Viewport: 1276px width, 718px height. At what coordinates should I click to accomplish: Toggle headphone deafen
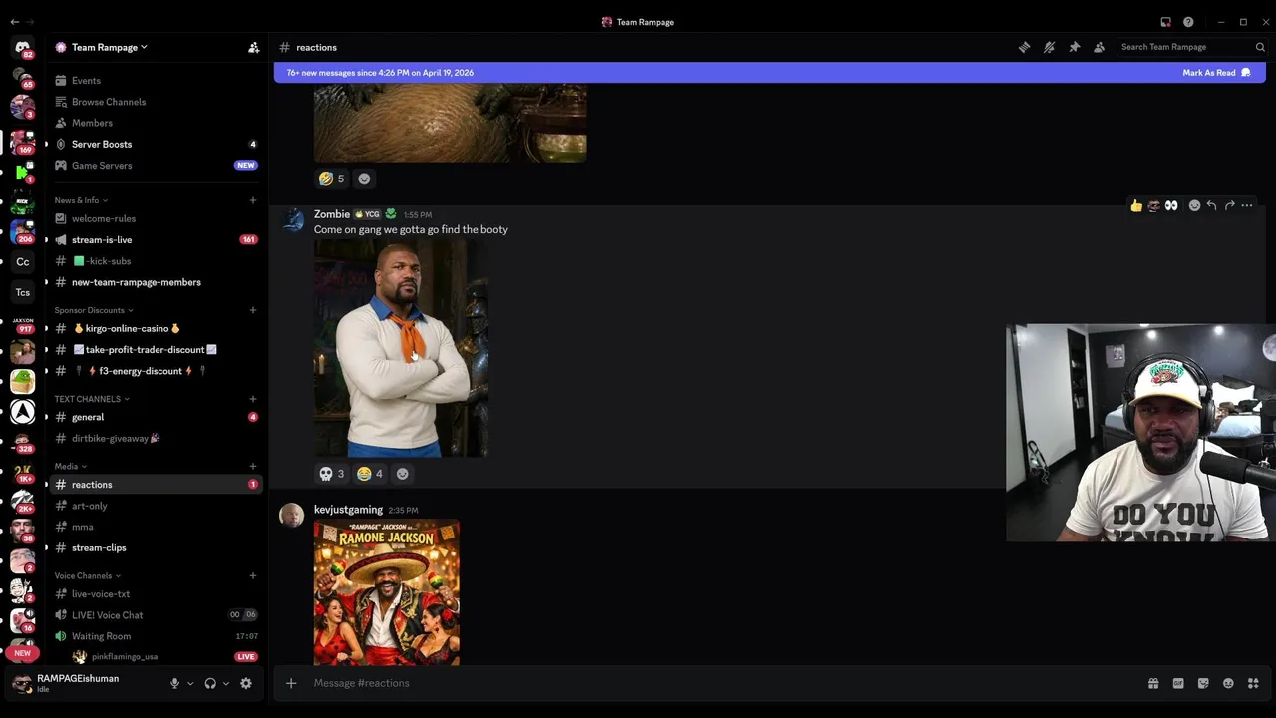(x=210, y=683)
